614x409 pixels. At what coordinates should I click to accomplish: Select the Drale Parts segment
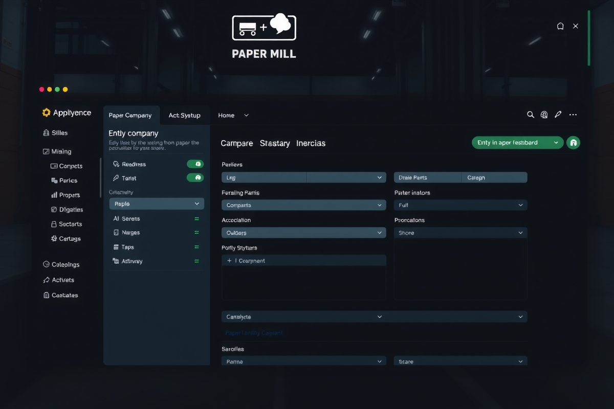coord(428,177)
